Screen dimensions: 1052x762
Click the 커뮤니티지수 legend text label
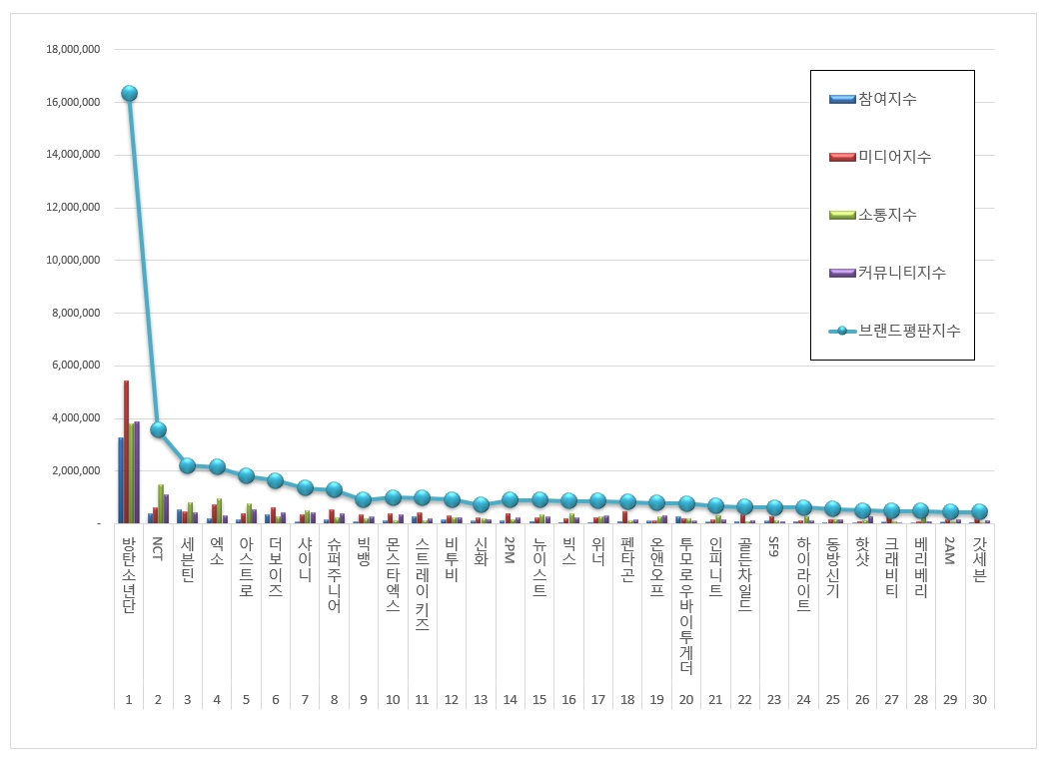(x=902, y=273)
